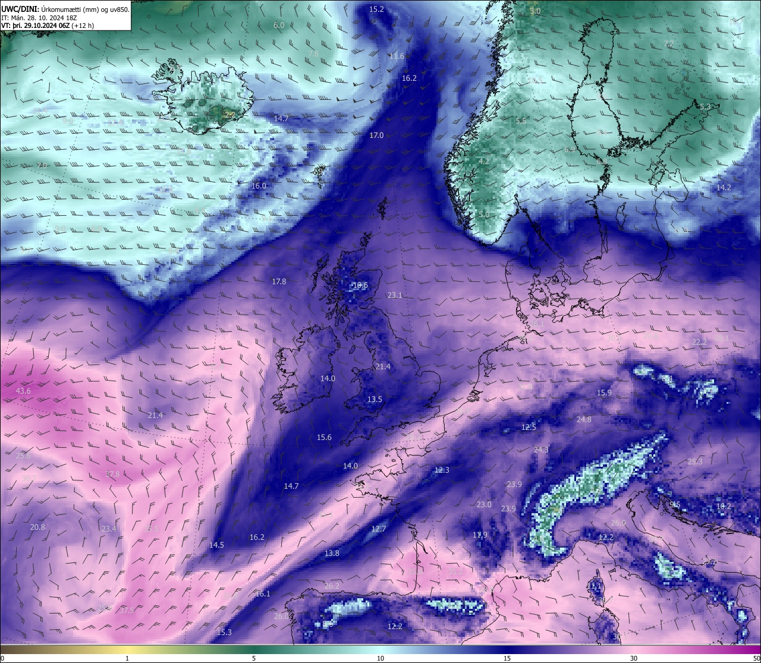761x663 pixels.
Task: Click the 12.3 value over northern France
Action: tap(442, 470)
